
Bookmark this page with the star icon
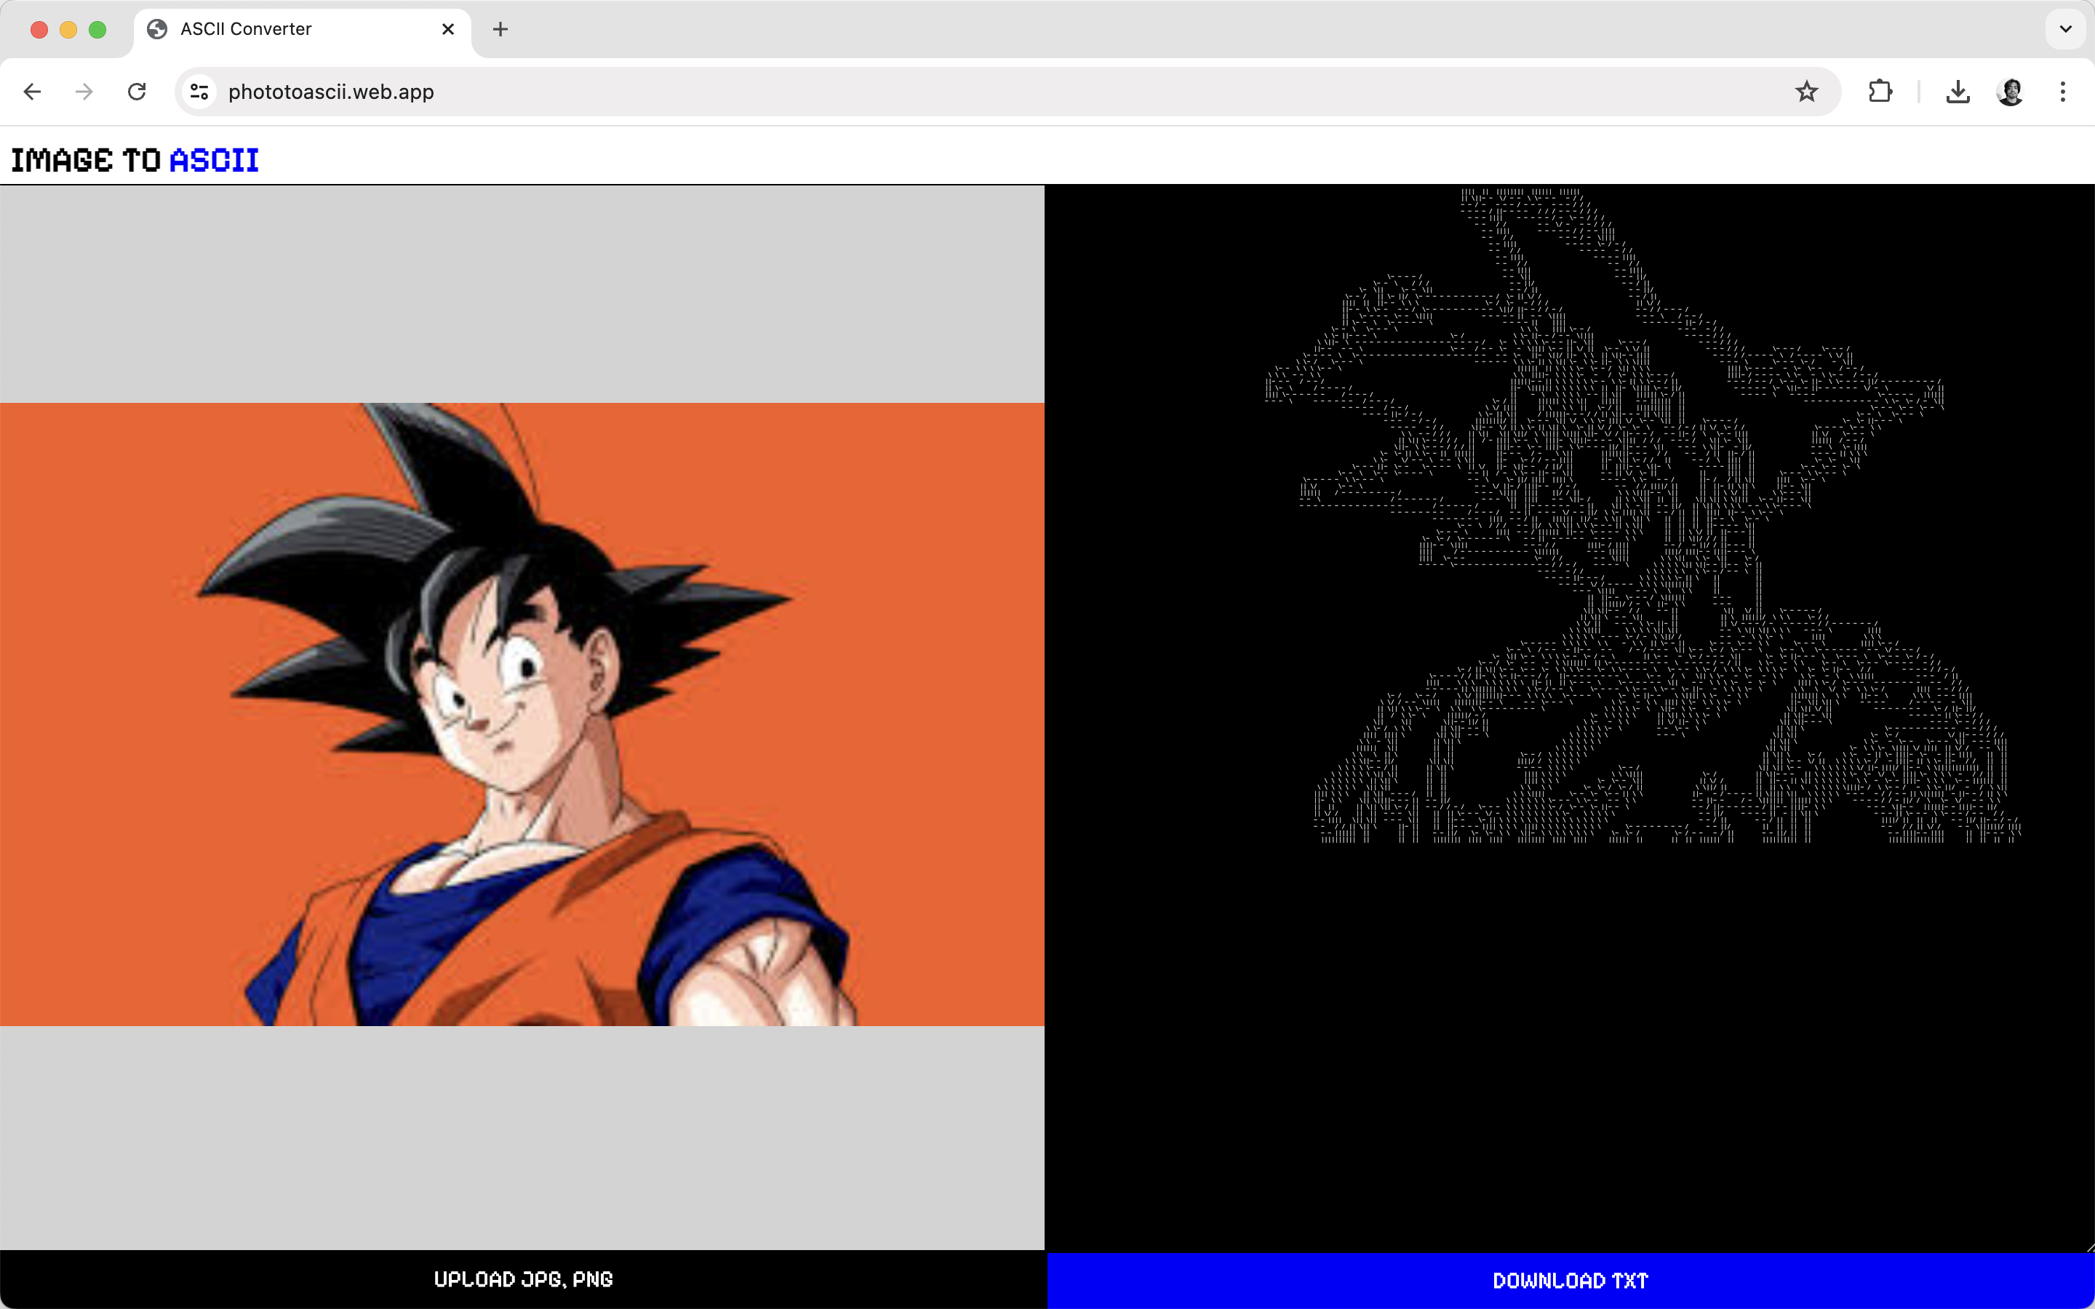pyautogui.click(x=1806, y=92)
